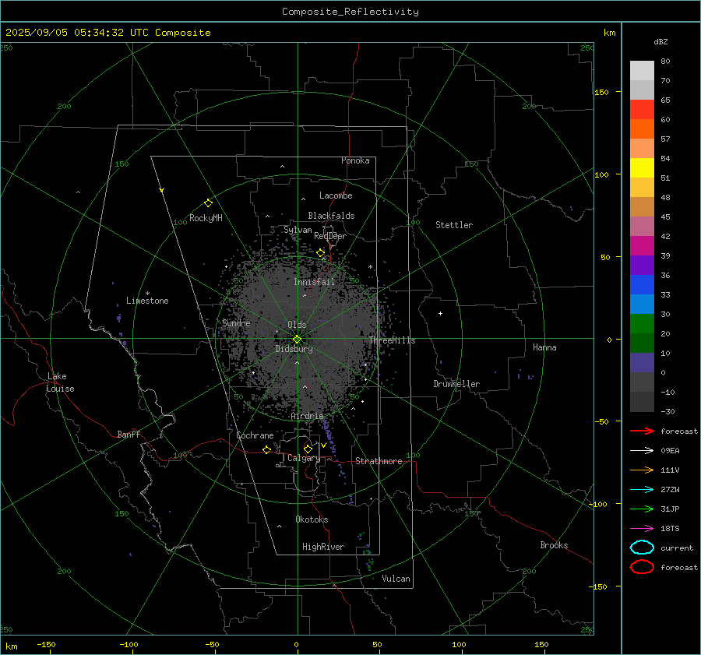Click the RockyMH label on the map
The image size is (701, 655).
pyautogui.click(x=206, y=218)
